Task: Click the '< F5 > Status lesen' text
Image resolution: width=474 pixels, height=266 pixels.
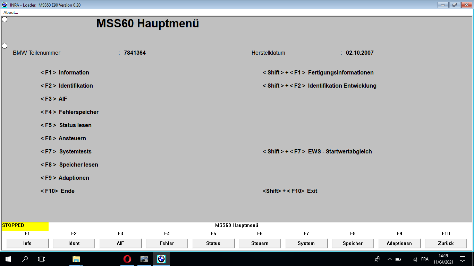Action: [x=66, y=125]
